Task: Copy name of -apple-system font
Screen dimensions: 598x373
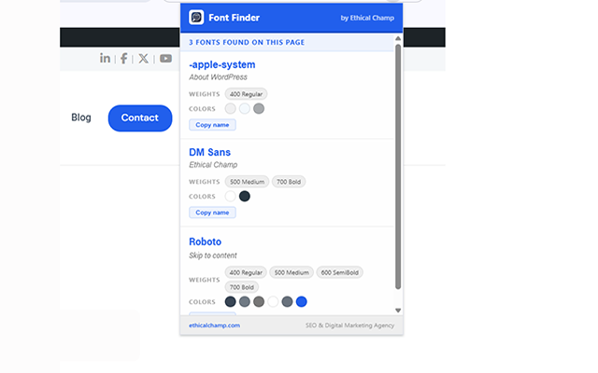Action: 212,125
